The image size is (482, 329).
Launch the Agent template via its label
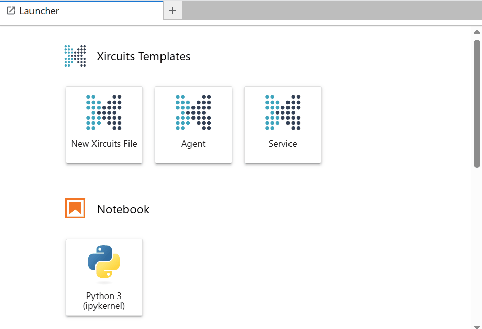click(194, 144)
